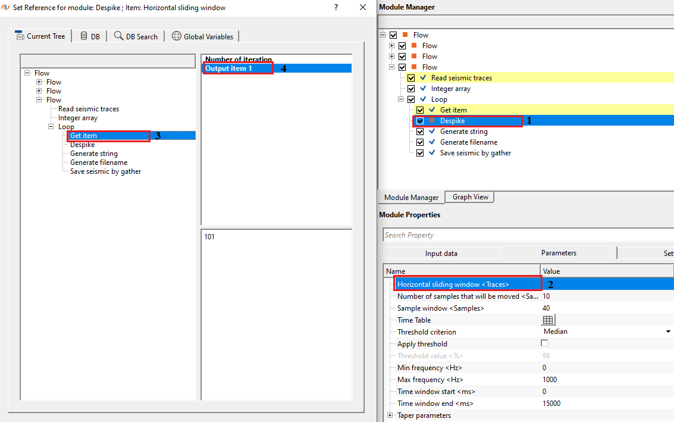Click the orange square of root Flow
The image size is (674, 422).
pos(405,35)
